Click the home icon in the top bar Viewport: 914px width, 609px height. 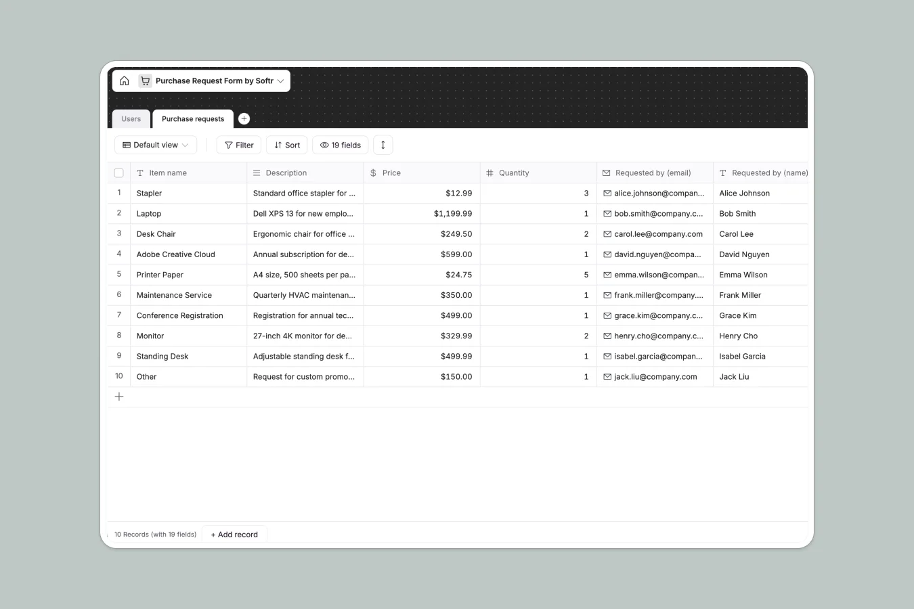click(x=125, y=81)
